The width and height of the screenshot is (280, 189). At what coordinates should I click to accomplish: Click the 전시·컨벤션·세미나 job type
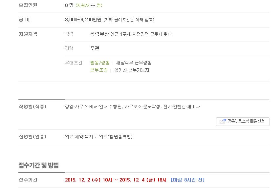[x=182, y=107]
